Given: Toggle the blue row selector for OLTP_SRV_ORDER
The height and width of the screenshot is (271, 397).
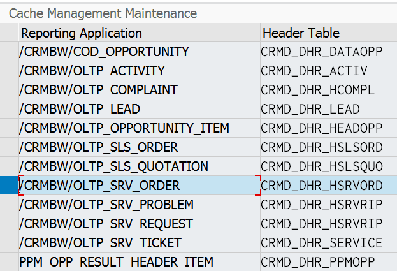Looking at the screenshot, I should (9, 186).
